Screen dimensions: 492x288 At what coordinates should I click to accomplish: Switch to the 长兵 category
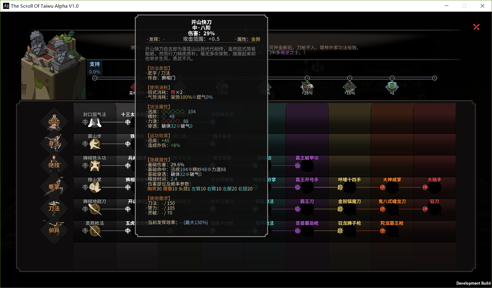[x=54, y=230]
